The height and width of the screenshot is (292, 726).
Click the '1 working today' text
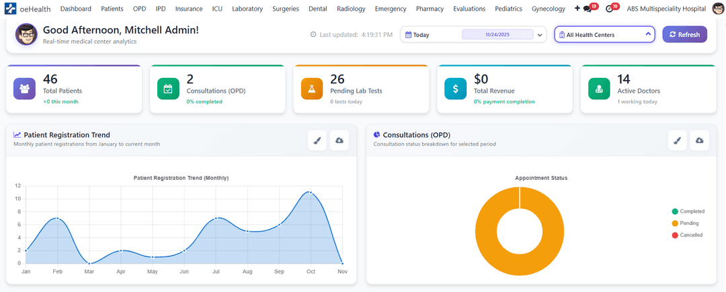click(x=637, y=101)
